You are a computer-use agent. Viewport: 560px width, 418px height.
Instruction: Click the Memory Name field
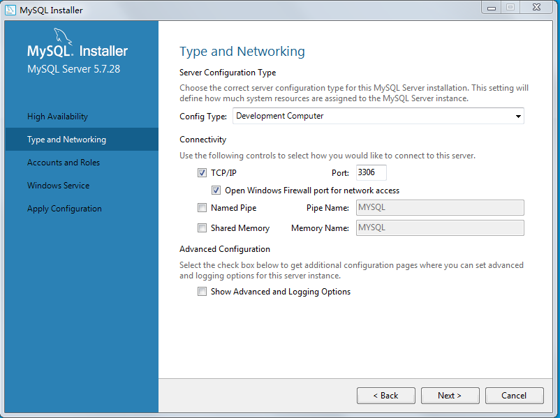coord(440,227)
